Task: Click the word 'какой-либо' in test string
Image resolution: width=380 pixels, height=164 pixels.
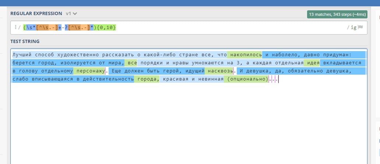Action: [x=159, y=55]
